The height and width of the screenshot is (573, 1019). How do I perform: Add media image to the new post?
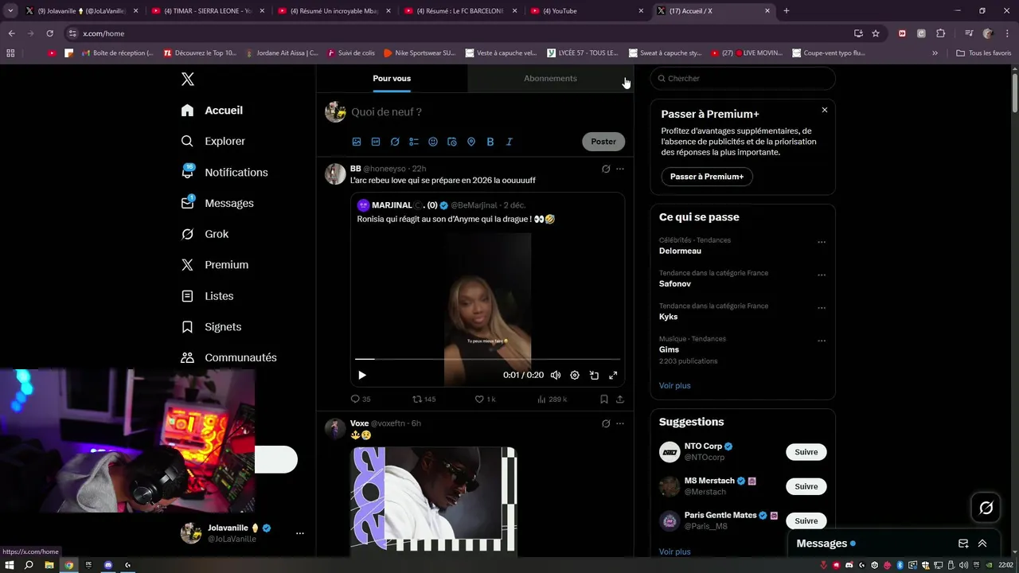(357, 142)
